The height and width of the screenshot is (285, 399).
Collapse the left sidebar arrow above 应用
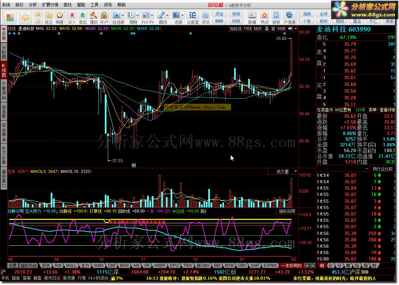[x=4, y=29]
